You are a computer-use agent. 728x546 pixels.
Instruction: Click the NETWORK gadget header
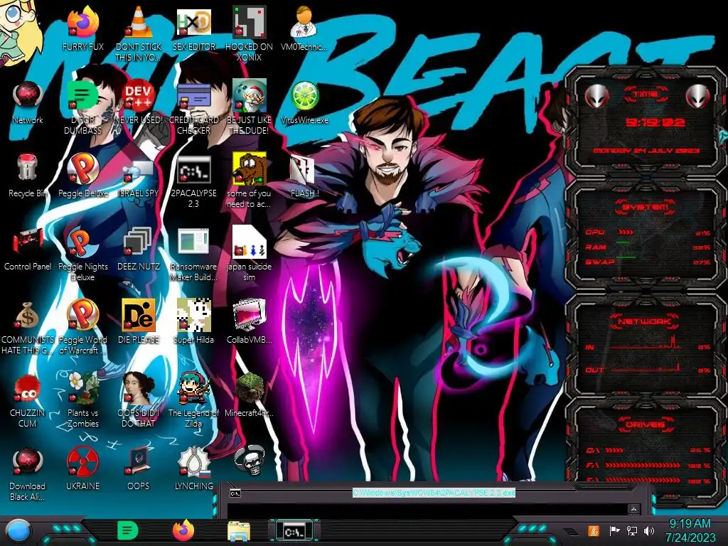pyautogui.click(x=645, y=321)
